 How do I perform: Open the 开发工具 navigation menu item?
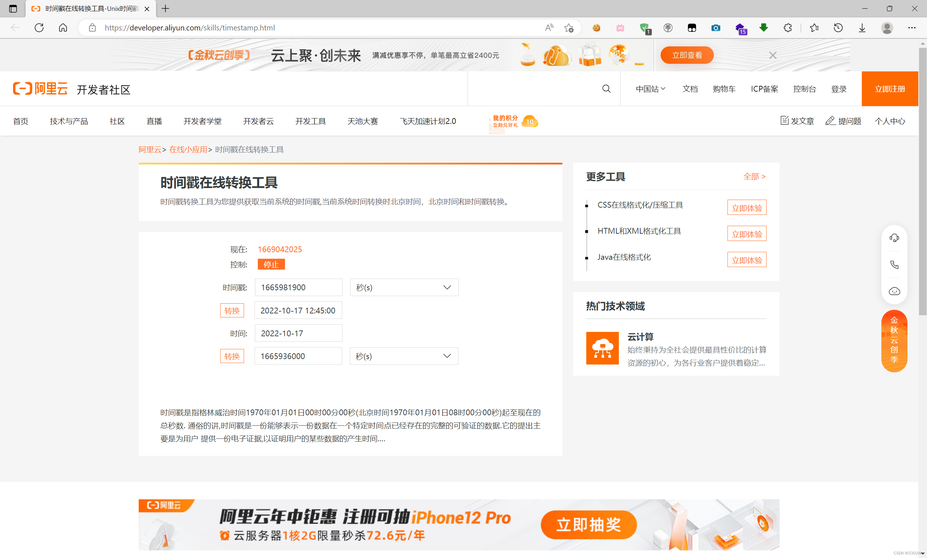(x=310, y=121)
